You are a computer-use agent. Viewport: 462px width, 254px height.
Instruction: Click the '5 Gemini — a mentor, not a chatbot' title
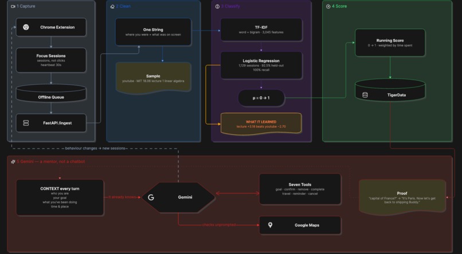point(50,162)
